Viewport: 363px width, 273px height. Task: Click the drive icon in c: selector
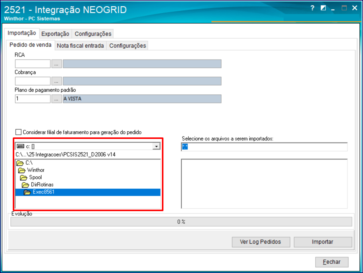point(20,146)
